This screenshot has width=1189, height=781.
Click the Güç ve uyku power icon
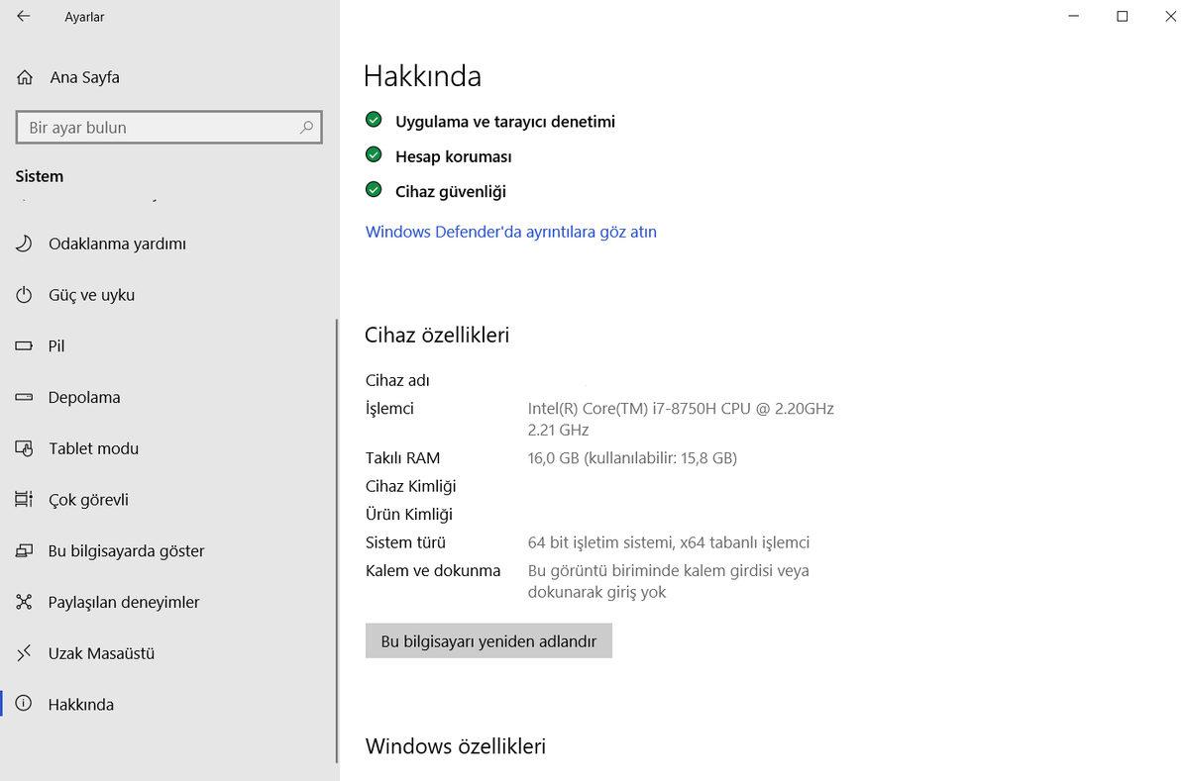pyautogui.click(x=25, y=295)
